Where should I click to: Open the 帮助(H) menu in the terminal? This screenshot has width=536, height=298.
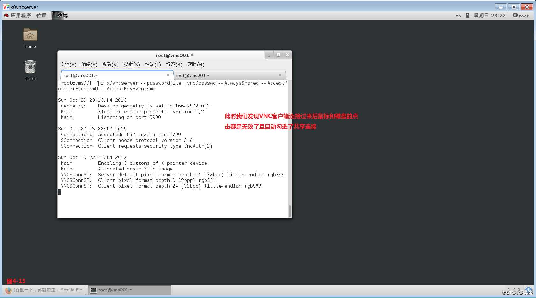196,65
